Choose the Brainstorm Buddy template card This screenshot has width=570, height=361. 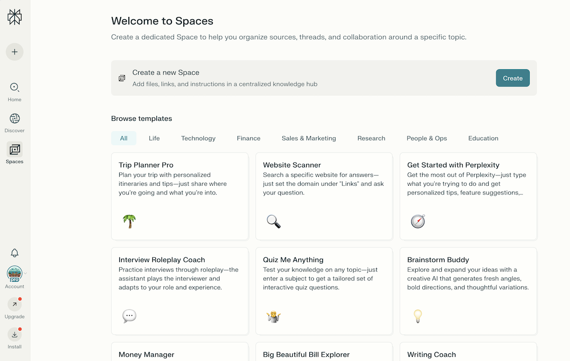[x=468, y=291]
